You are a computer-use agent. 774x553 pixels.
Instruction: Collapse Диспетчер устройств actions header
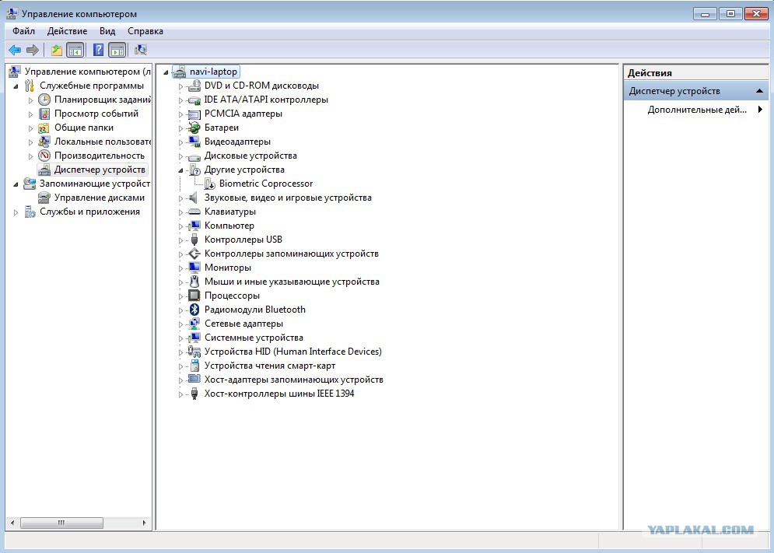click(759, 91)
